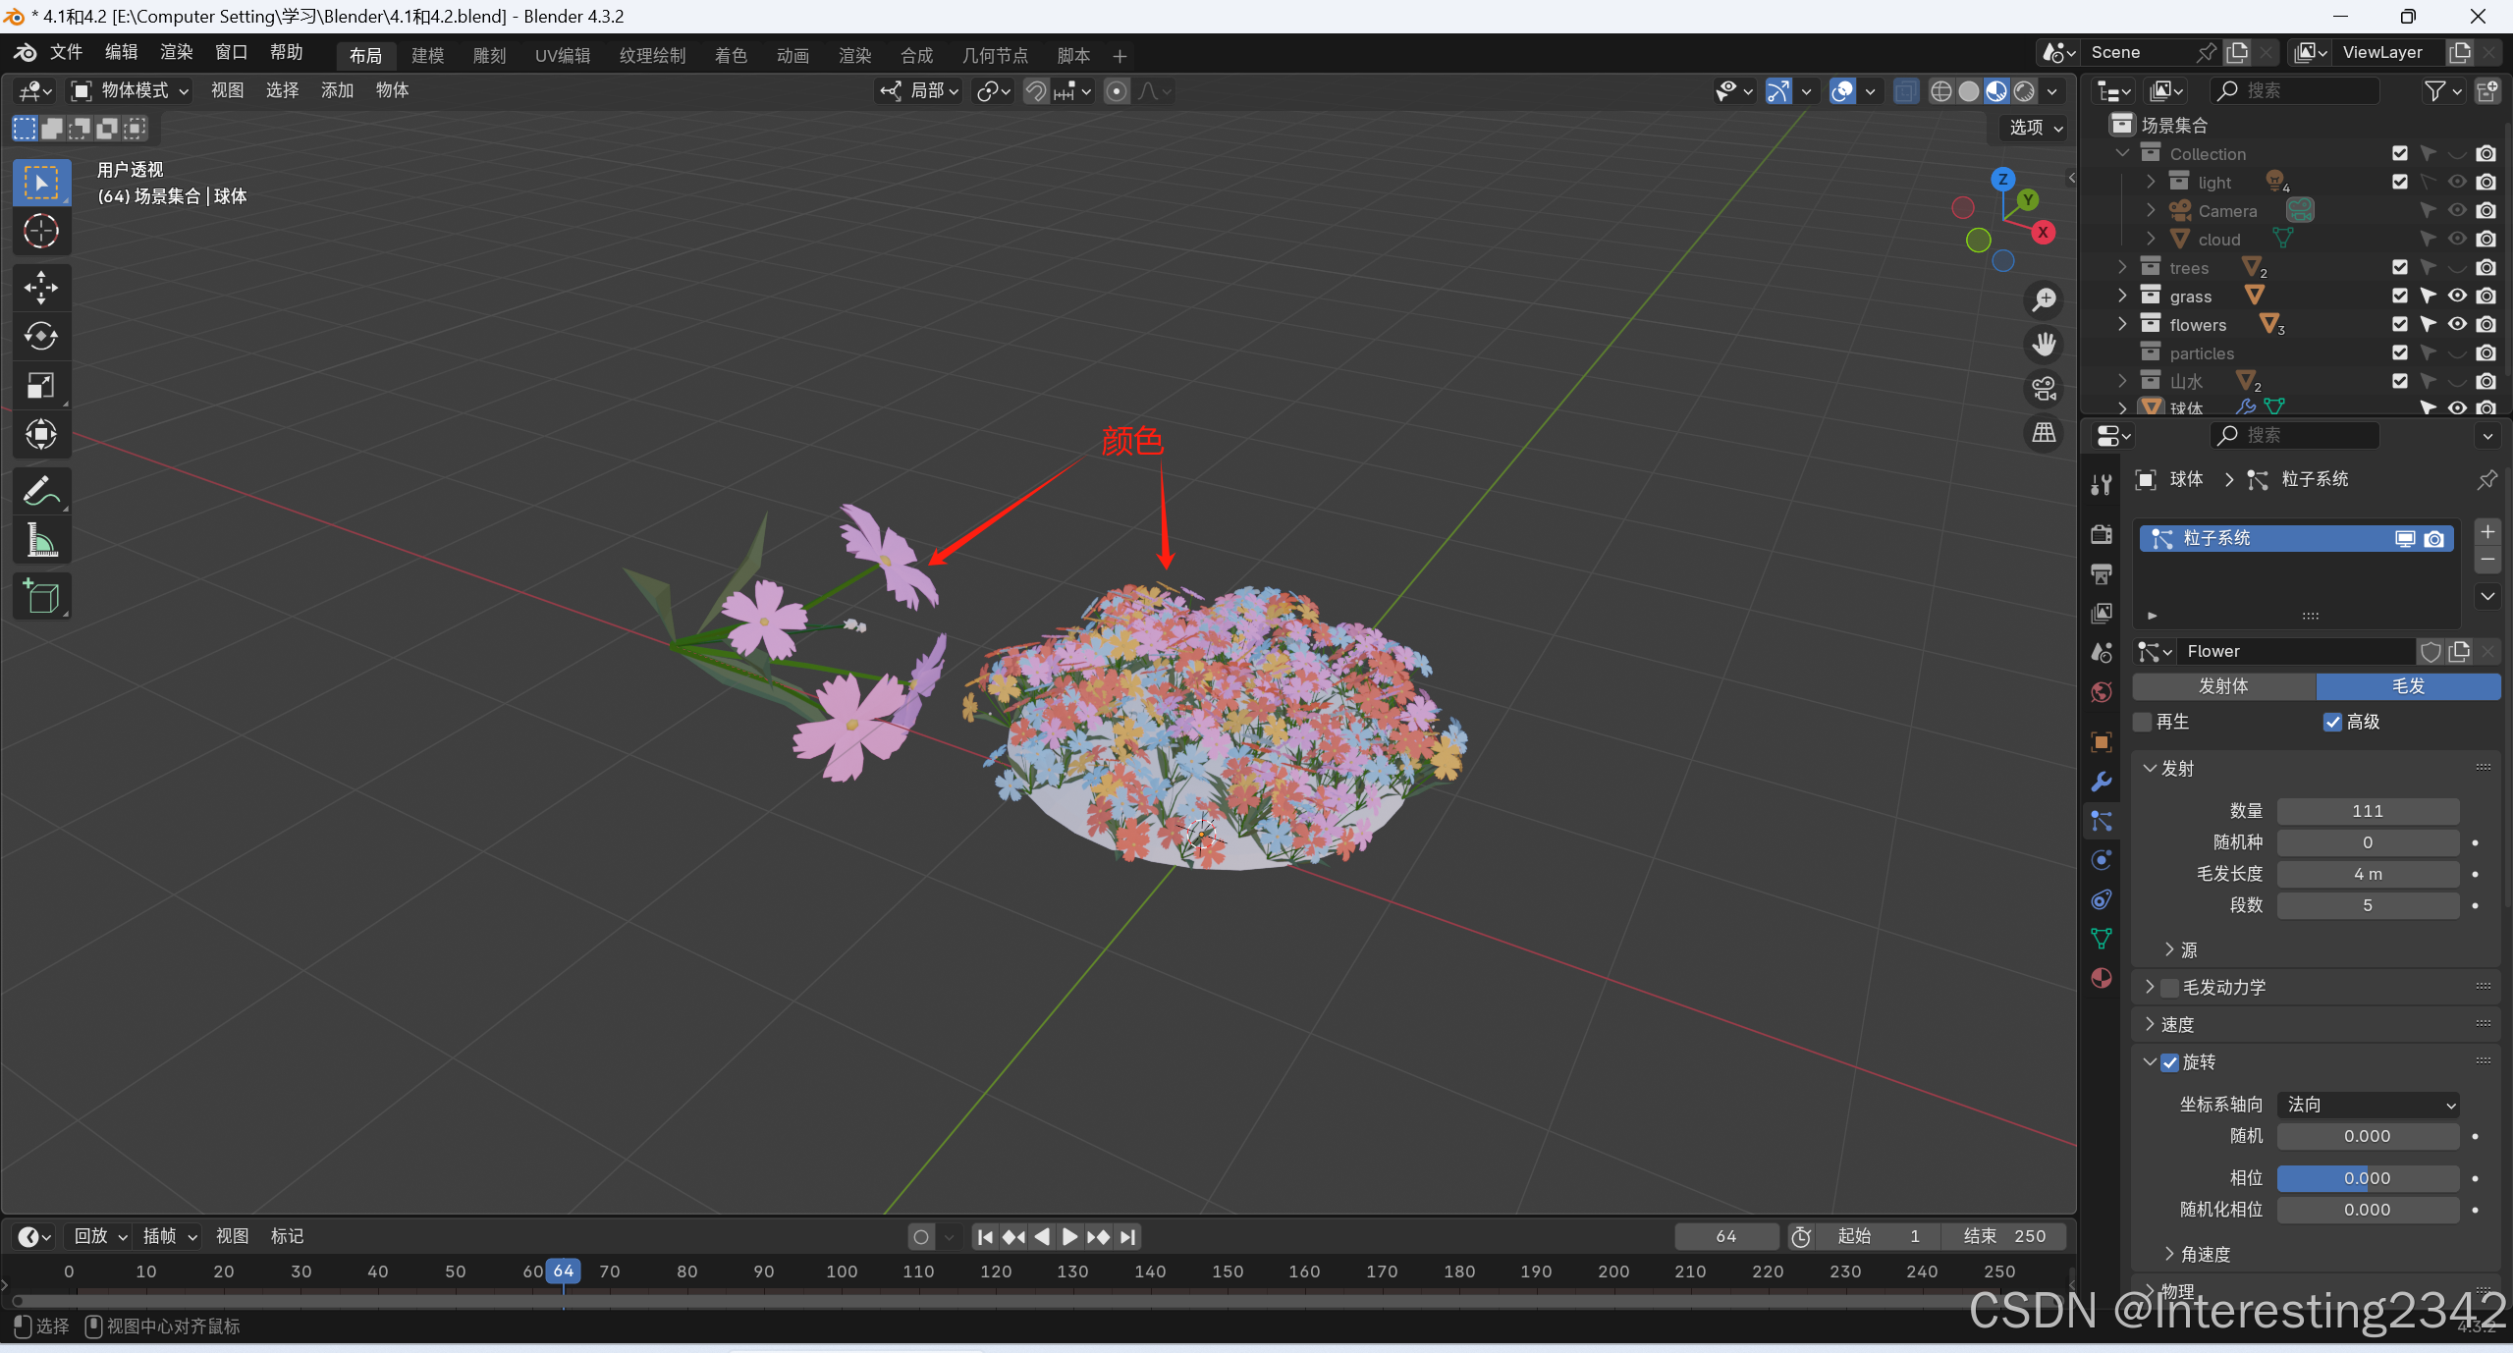Click the Emitter (发射体) type button

2223,686
